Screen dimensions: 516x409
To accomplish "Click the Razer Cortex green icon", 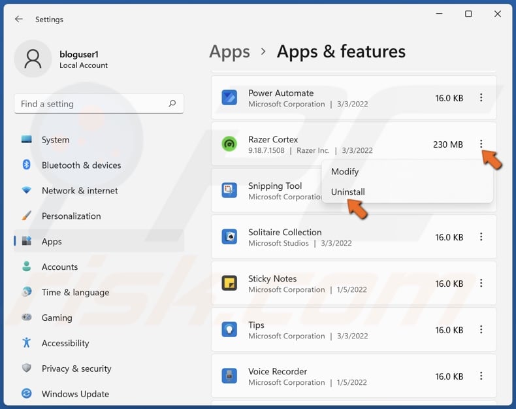I will coord(229,144).
